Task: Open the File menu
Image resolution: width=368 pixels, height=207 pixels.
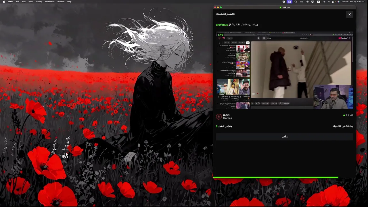Action: [18, 1]
